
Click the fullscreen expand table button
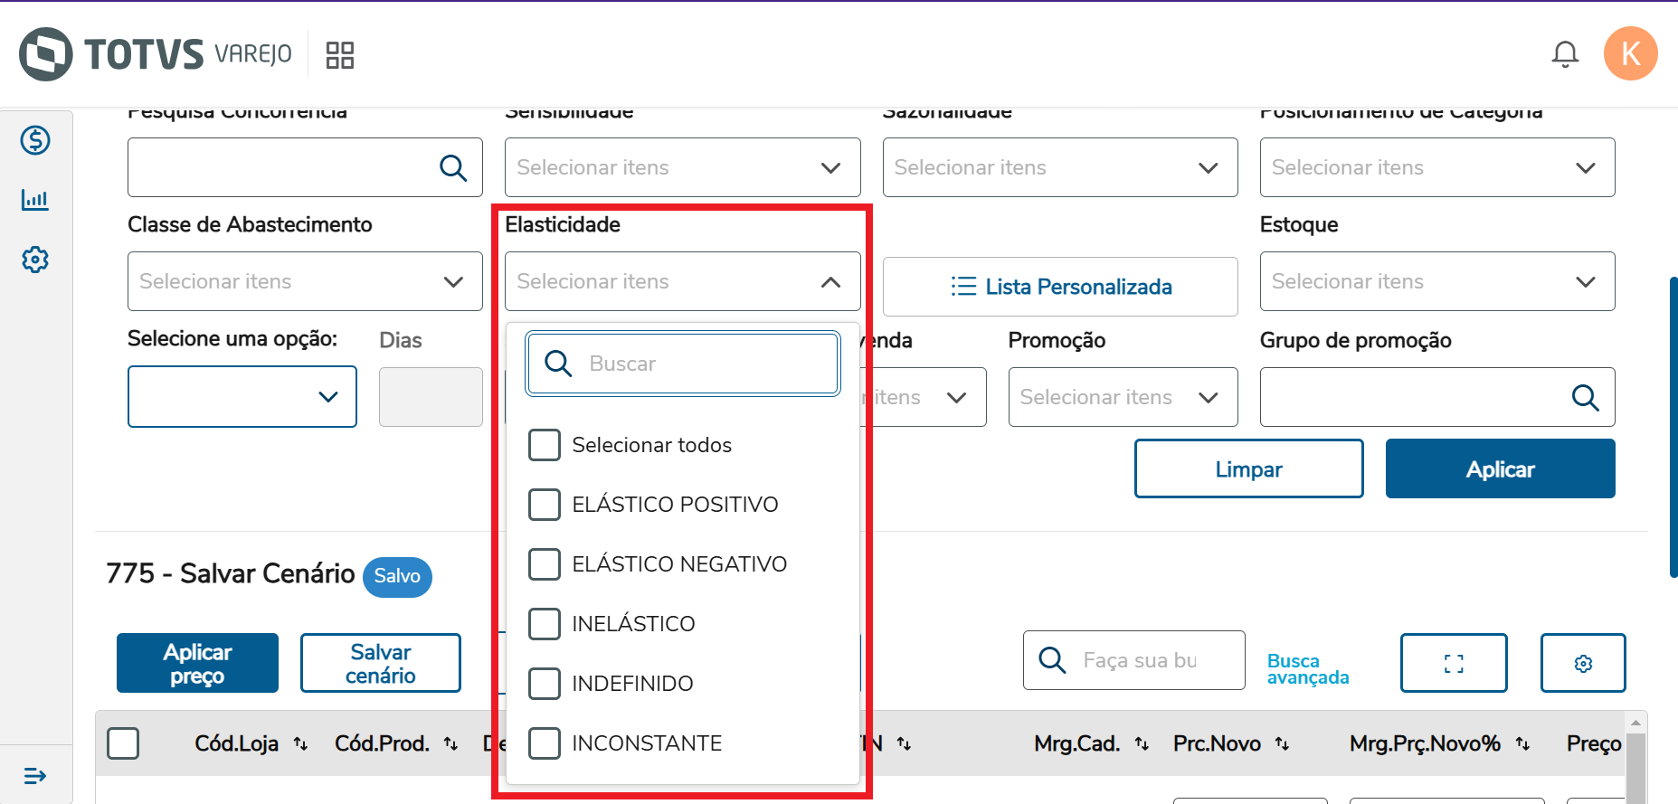[x=1453, y=663]
